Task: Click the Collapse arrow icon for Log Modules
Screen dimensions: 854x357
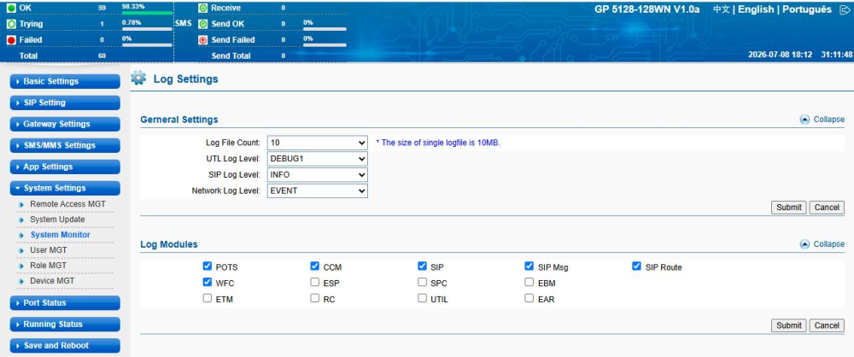Action: pos(804,244)
